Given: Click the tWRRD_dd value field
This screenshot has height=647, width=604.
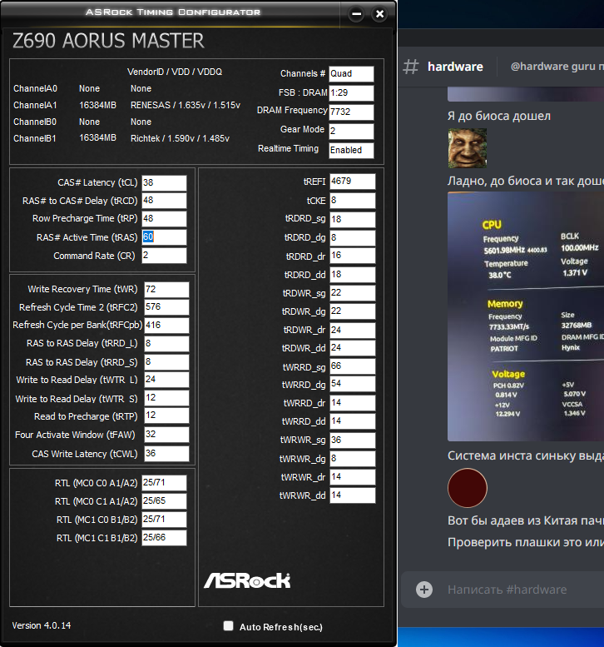Looking at the screenshot, I should (353, 421).
